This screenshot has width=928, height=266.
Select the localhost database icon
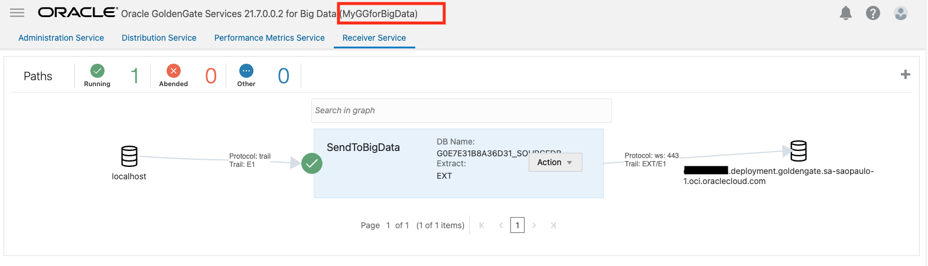point(129,156)
